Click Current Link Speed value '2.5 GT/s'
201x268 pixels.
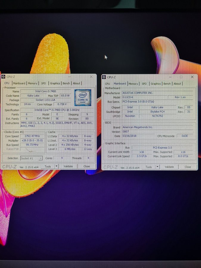[x=142, y=156]
